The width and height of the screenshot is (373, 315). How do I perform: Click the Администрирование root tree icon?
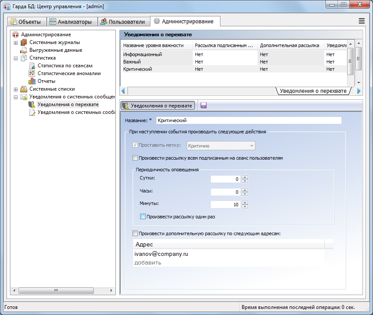pyautogui.click(x=16, y=35)
